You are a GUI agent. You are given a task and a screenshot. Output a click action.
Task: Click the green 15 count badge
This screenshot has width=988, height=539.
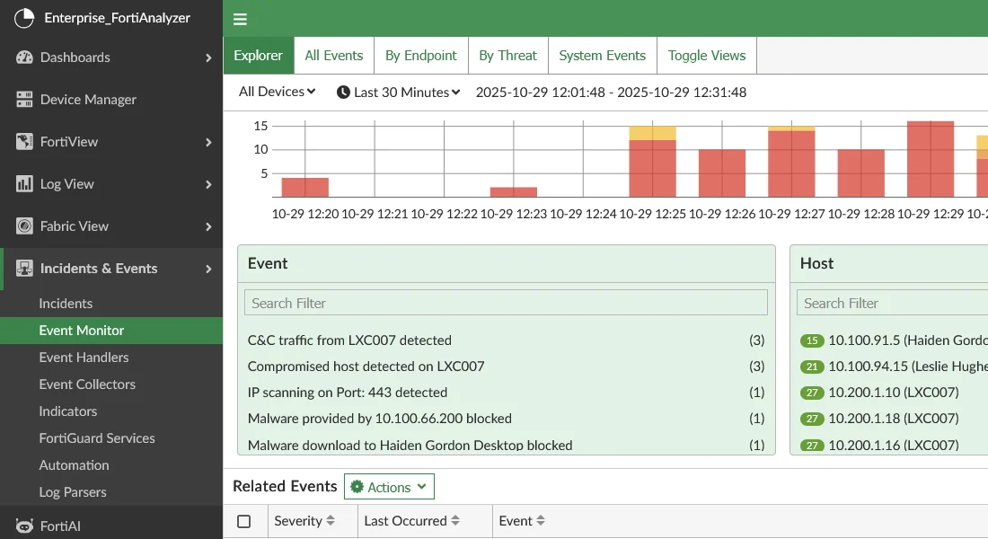(812, 340)
